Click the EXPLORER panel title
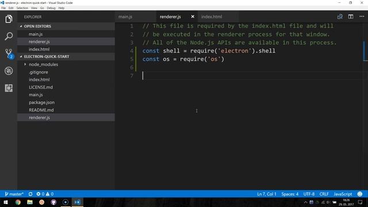Viewport: 368px width, 207px height. (33, 17)
